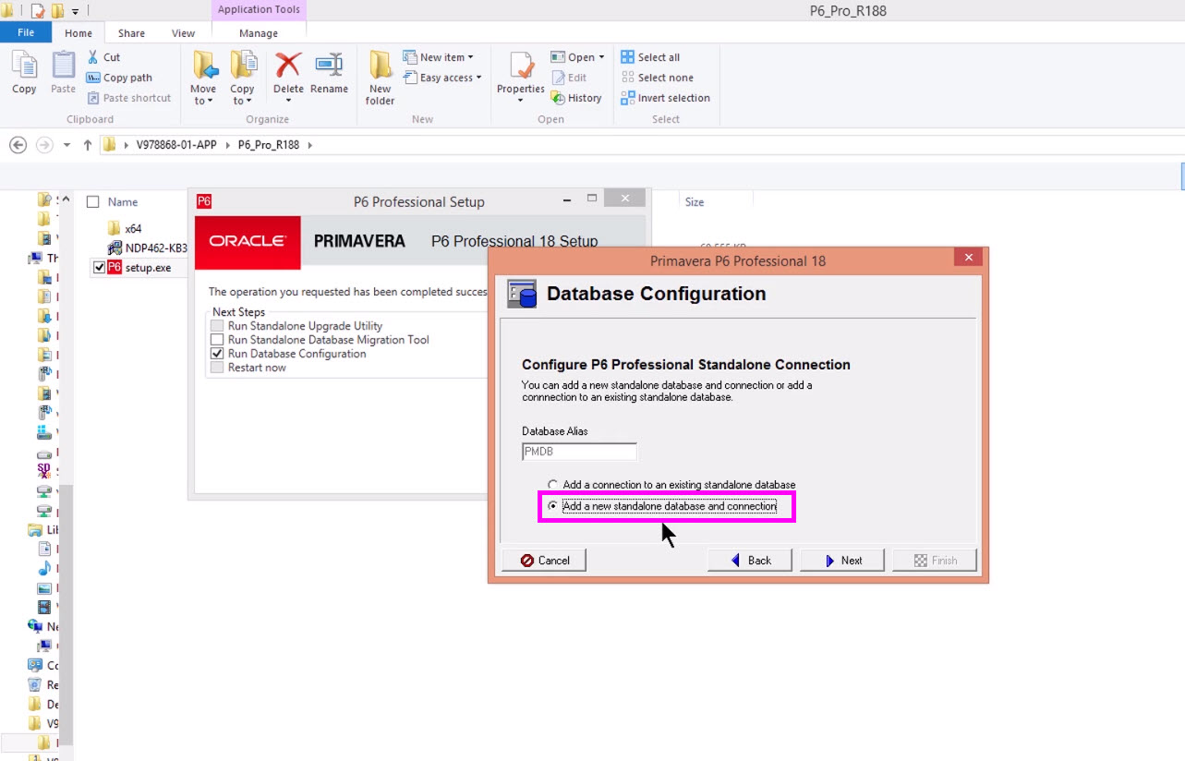Click the Edit command in Open group
Screen dimensions: 1185x761
(569, 78)
